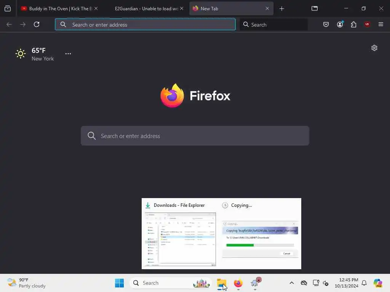Open the Pocket save icon

[326, 24]
